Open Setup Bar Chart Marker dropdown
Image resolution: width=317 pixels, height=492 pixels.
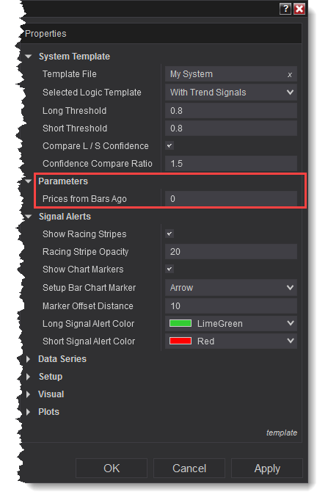pyautogui.click(x=230, y=287)
